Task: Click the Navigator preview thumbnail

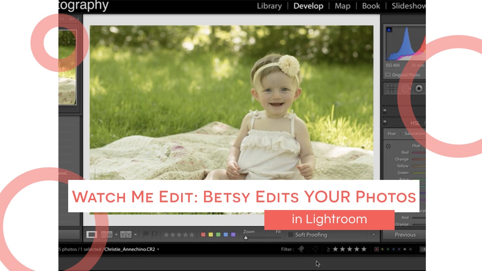Action: pyautogui.click(x=67, y=67)
